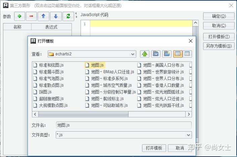
Task: Switch to list view toggle
Action: click(178, 54)
